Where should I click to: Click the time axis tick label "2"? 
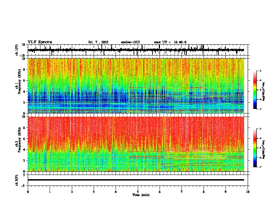point(72,192)
